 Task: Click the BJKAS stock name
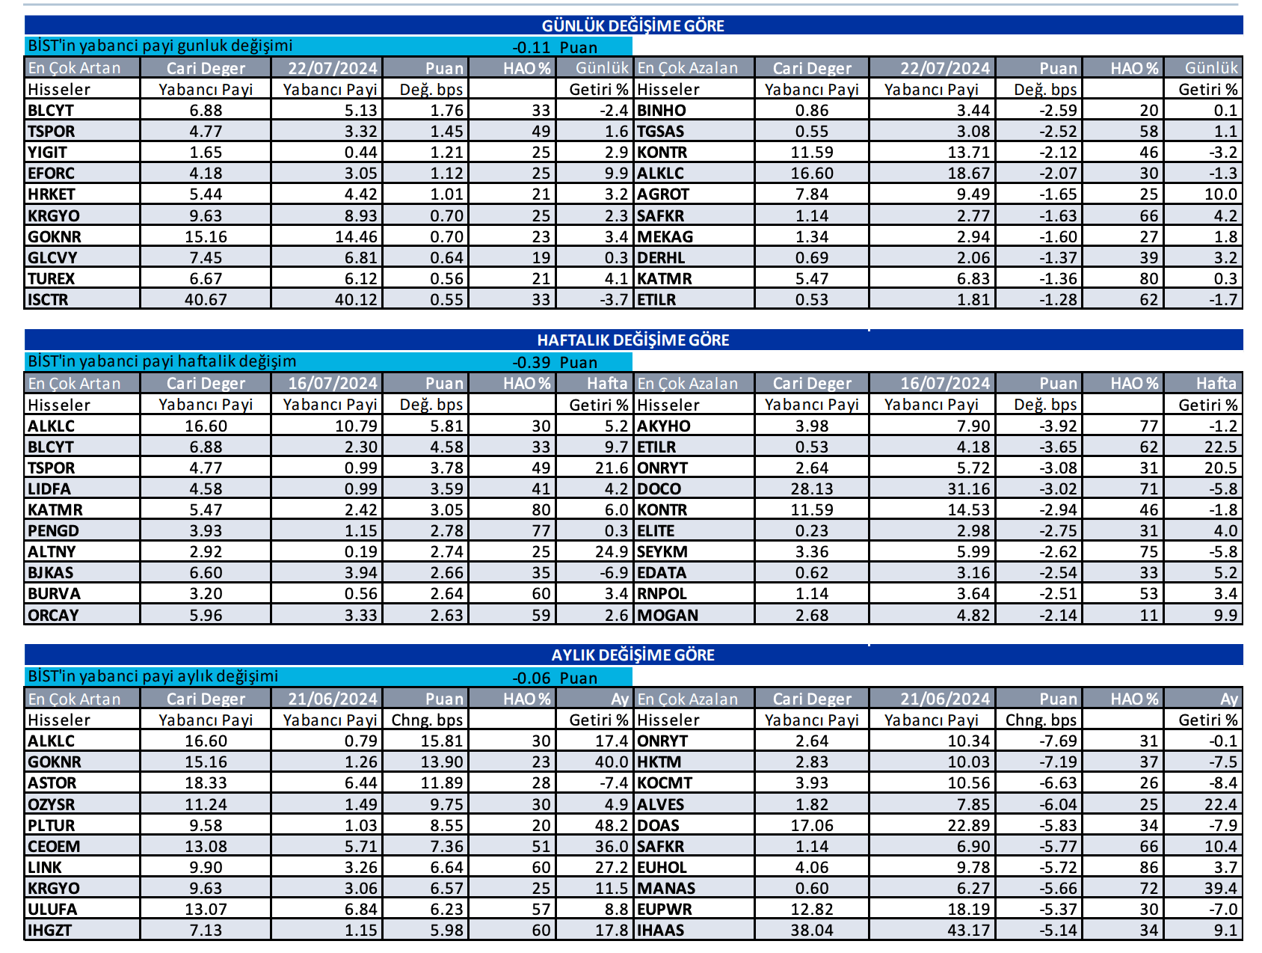click(x=50, y=573)
